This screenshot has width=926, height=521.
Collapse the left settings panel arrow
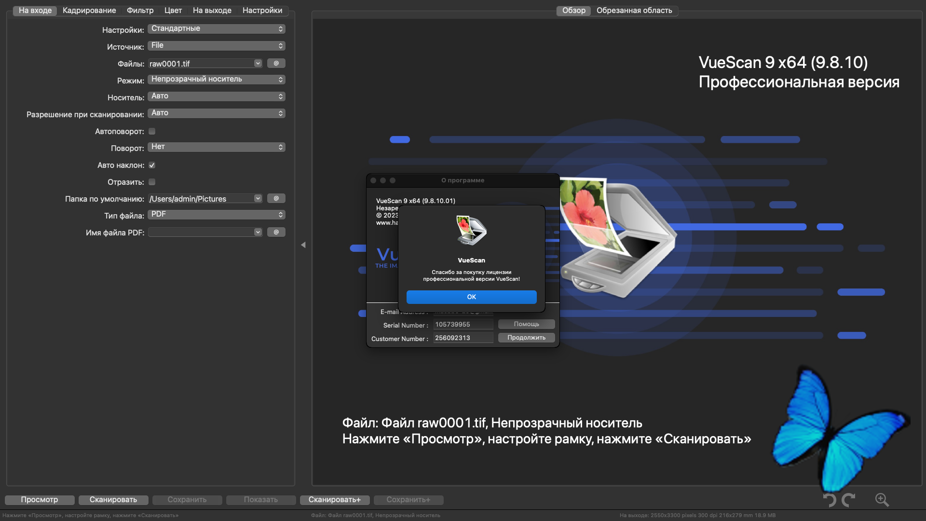(303, 245)
